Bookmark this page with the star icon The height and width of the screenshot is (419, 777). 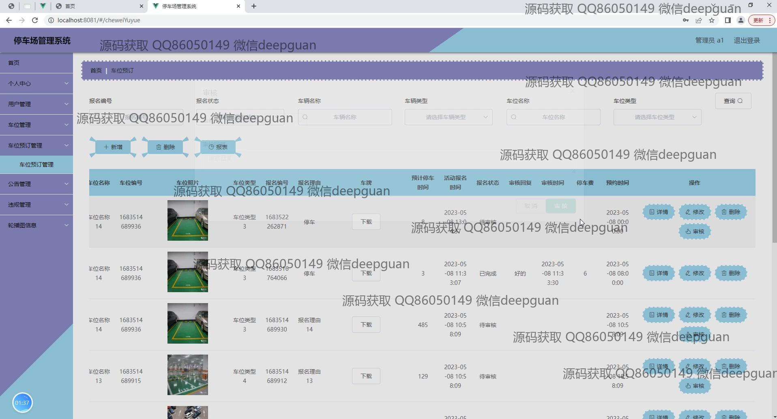tap(712, 20)
